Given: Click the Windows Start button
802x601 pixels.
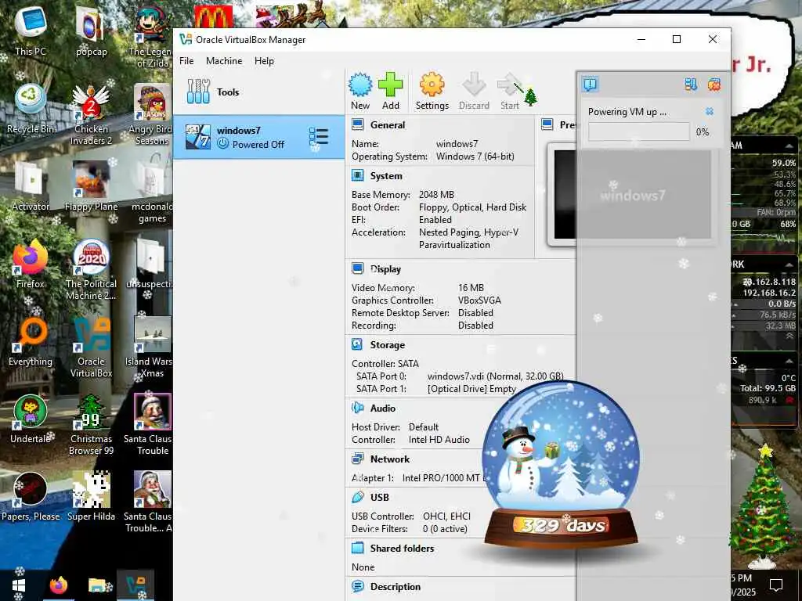Looking at the screenshot, I should (19, 585).
